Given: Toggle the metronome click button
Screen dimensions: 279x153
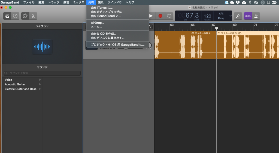Looking at the screenshot, I should pyautogui.click(x=256, y=16).
